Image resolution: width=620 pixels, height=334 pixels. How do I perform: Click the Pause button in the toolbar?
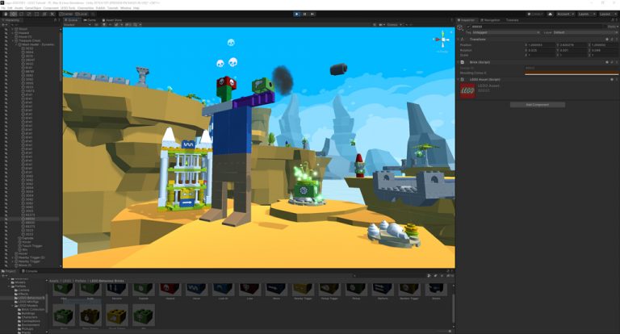click(x=304, y=14)
